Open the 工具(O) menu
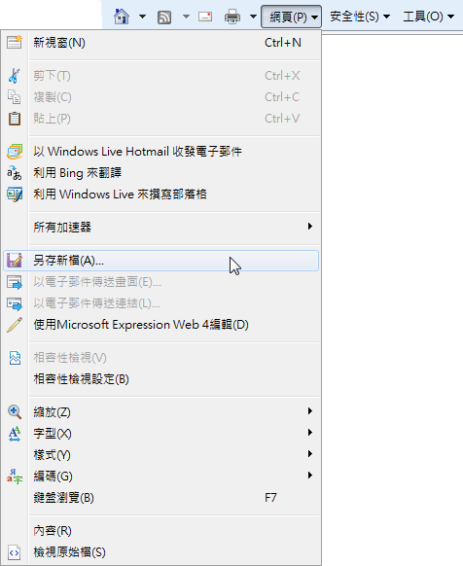This screenshot has height=566, width=463. coord(428,17)
